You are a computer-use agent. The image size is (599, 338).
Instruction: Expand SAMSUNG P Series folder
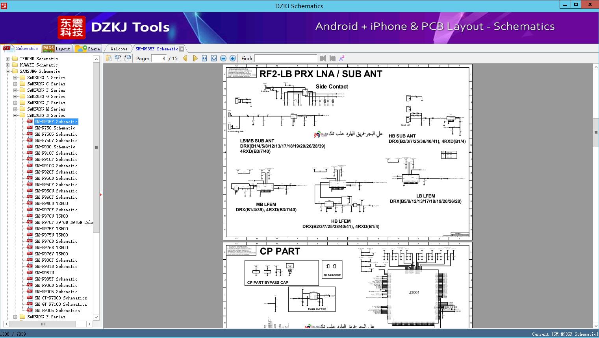[x=15, y=317]
